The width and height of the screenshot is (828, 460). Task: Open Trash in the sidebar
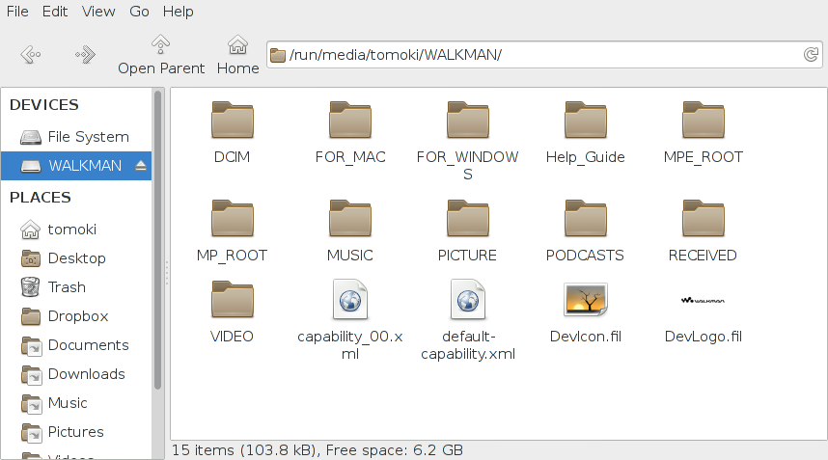pyautogui.click(x=76, y=287)
